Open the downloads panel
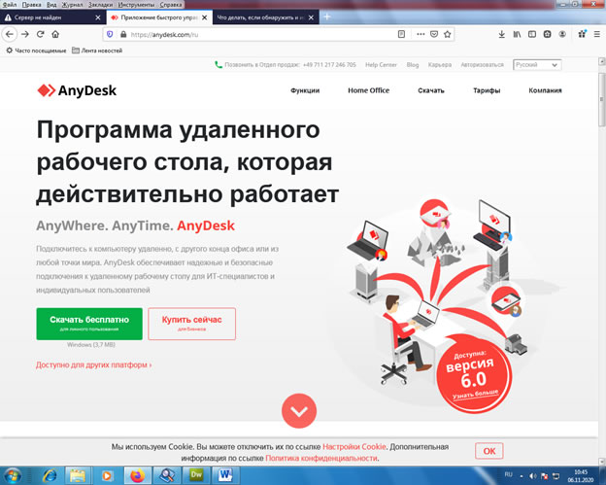The width and height of the screenshot is (606, 485). pos(502,34)
